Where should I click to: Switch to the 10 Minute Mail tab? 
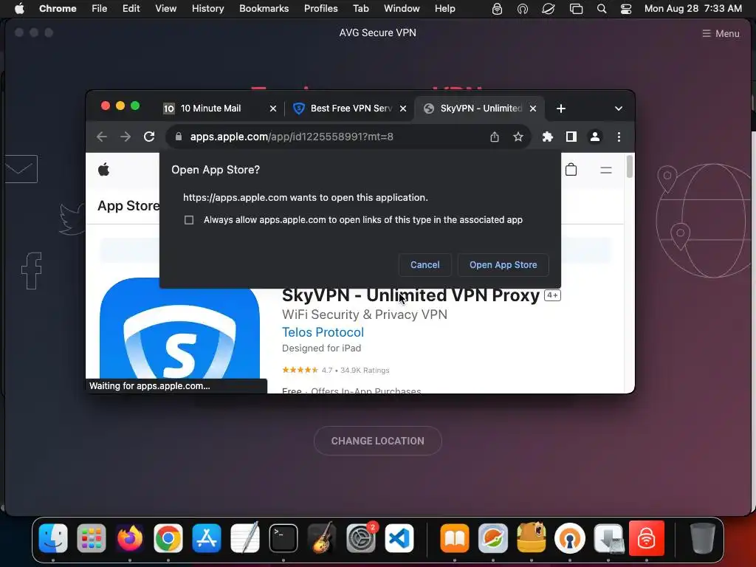210,109
